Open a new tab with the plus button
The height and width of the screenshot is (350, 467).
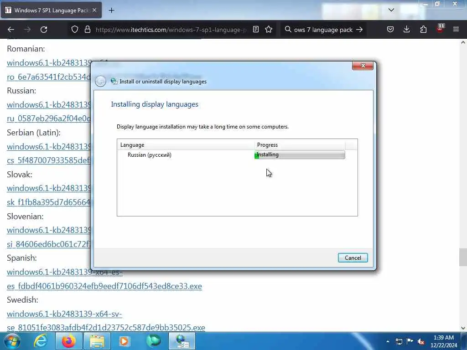pos(111,10)
